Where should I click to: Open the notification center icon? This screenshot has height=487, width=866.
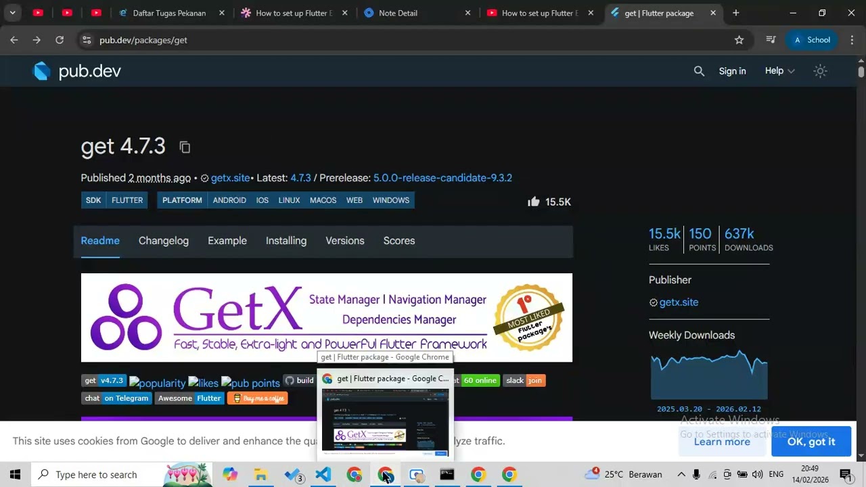click(845, 475)
